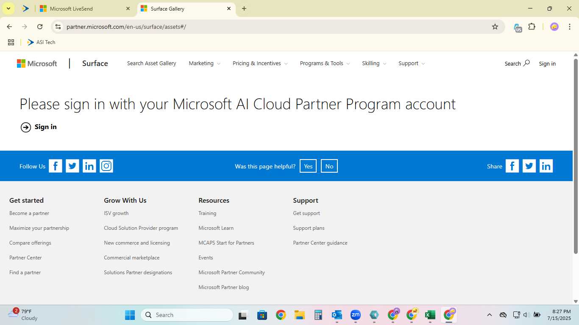Click the Surface brand link

click(95, 63)
